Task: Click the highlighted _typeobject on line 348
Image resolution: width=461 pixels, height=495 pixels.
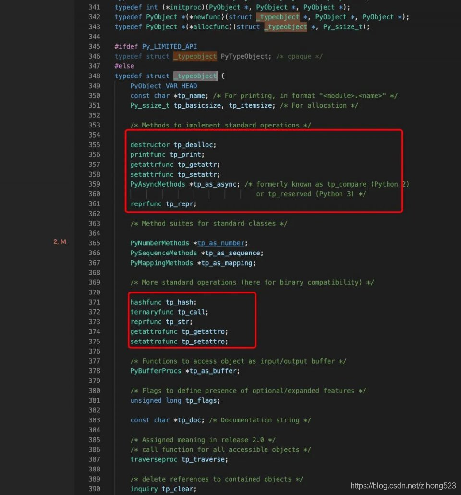Action: pyautogui.click(x=195, y=76)
